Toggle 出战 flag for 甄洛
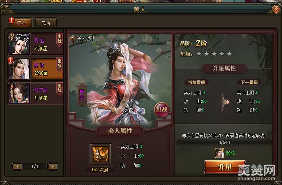 tap(59, 64)
